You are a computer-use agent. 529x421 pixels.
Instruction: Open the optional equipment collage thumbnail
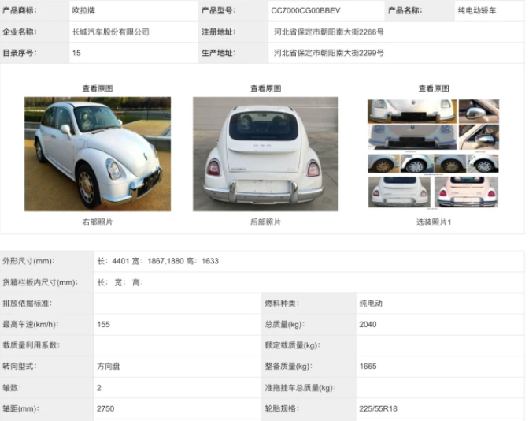433,154
